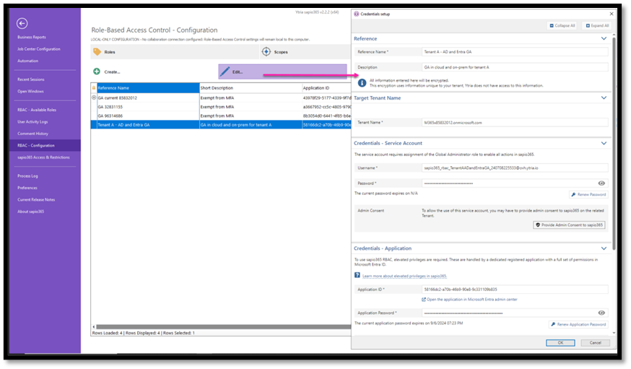Sort by Reference Name column header

[x=148, y=87]
